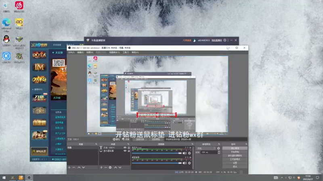Image resolution: width=323 pixels, height=181 pixels.
Task: Add a new source with plus icon
Action: point(101,167)
